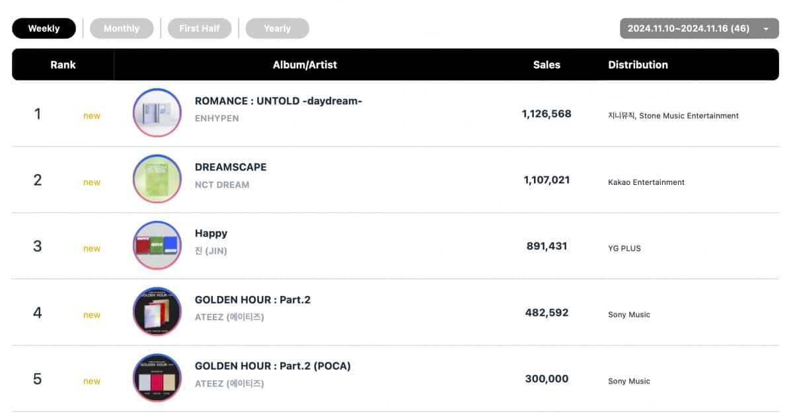Open GOLDEN HOUR : Part.2 (POCA) cover thumbnail

tap(157, 378)
